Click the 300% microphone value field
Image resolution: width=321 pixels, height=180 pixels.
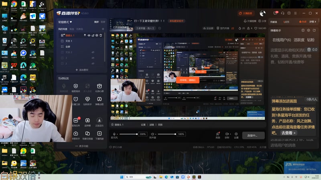click(143, 134)
